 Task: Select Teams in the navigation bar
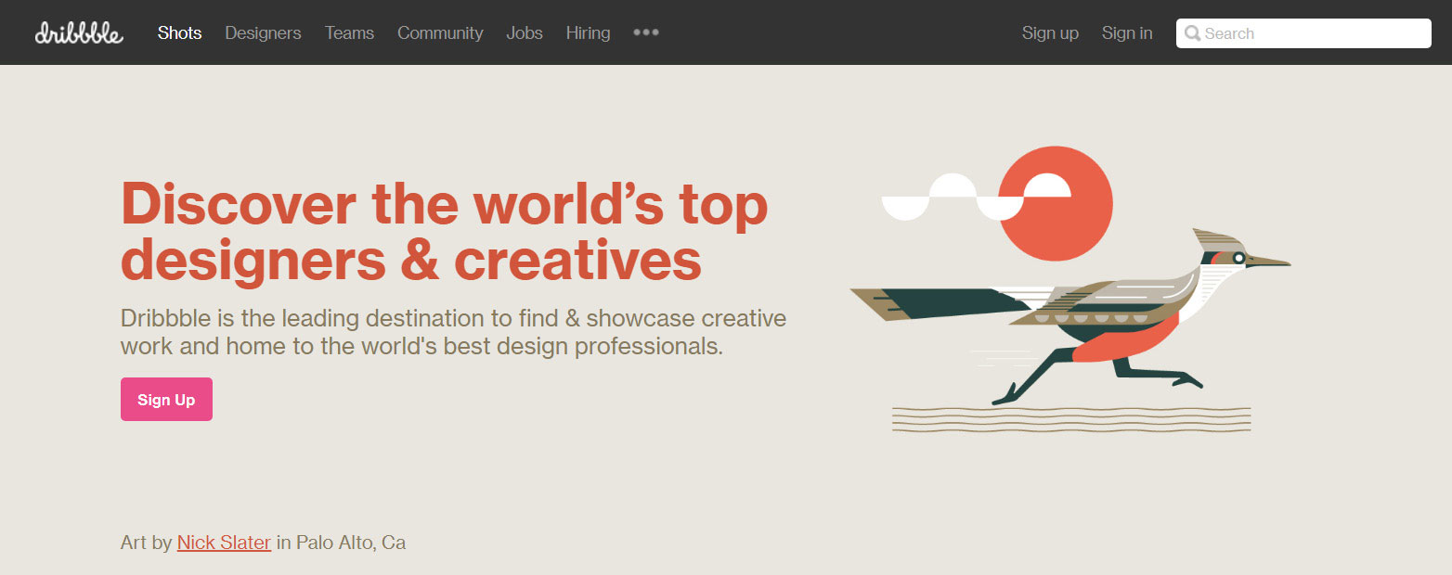[x=349, y=33]
